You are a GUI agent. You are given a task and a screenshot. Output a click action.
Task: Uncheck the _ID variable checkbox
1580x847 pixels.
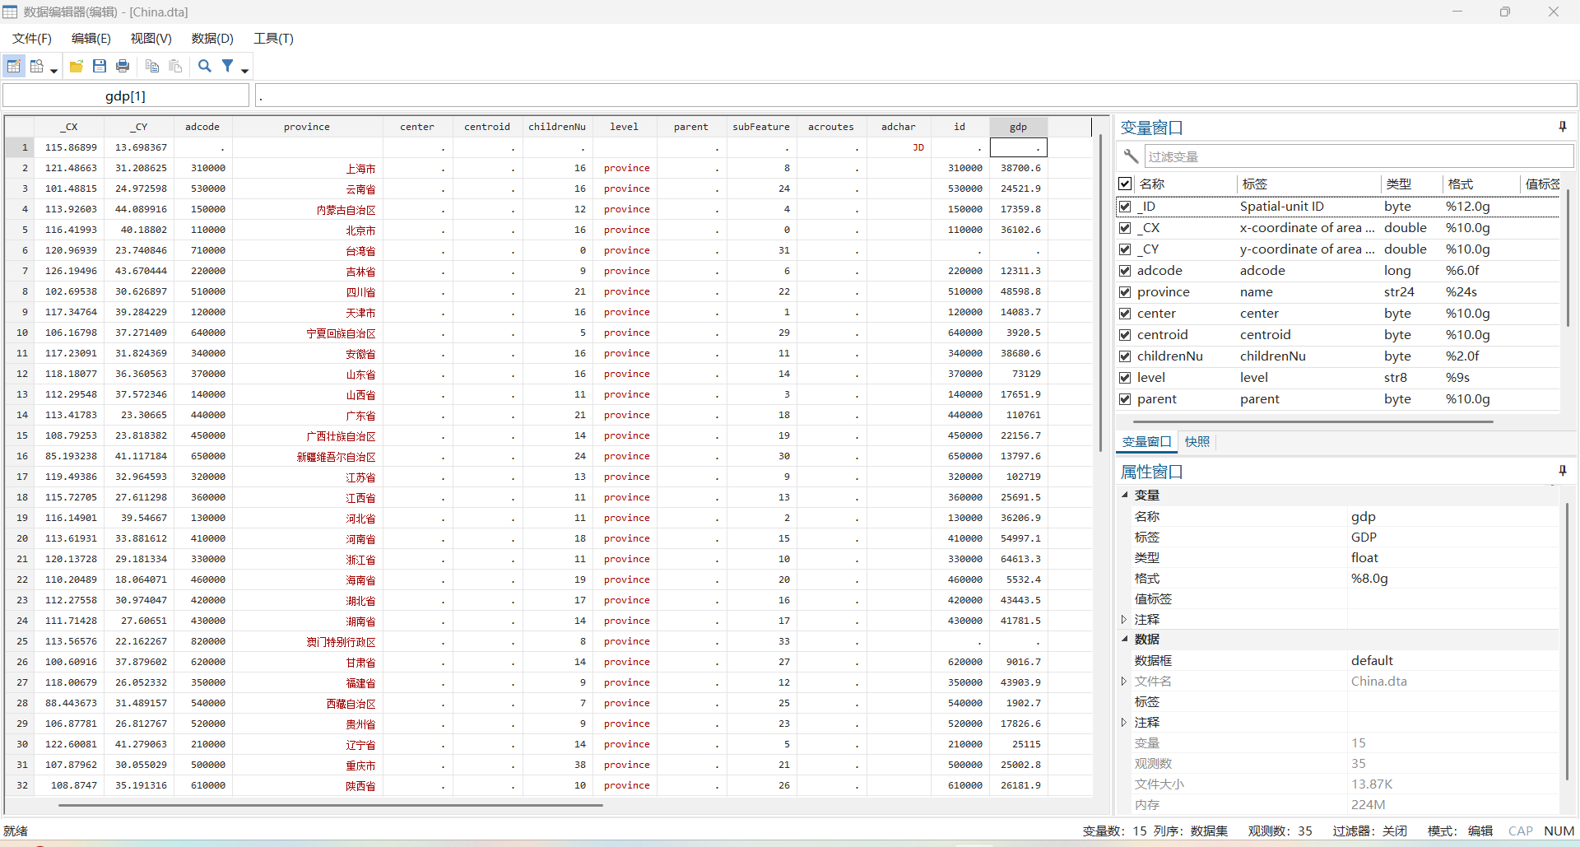tap(1125, 207)
